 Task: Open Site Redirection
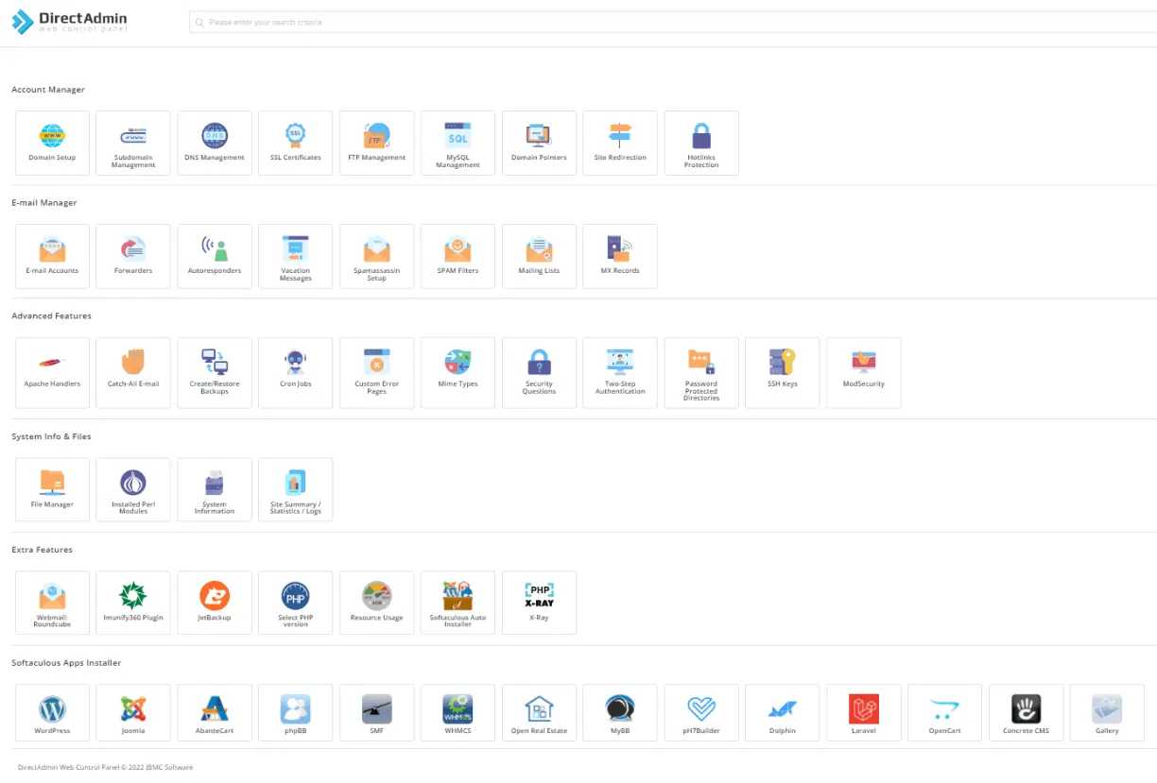point(620,143)
